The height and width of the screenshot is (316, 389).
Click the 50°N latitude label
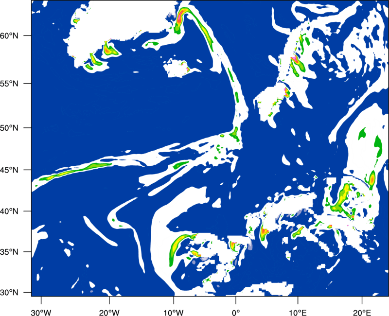[x=9, y=128]
